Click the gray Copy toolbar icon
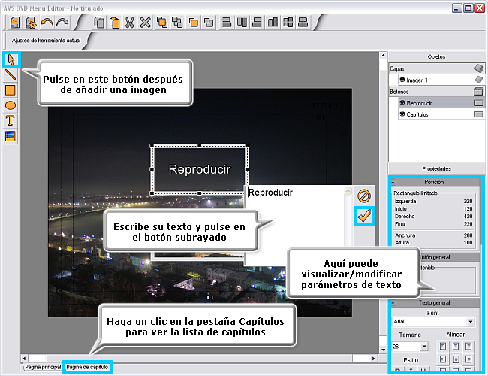The image size is (488, 376). pyautogui.click(x=99, y=23)
